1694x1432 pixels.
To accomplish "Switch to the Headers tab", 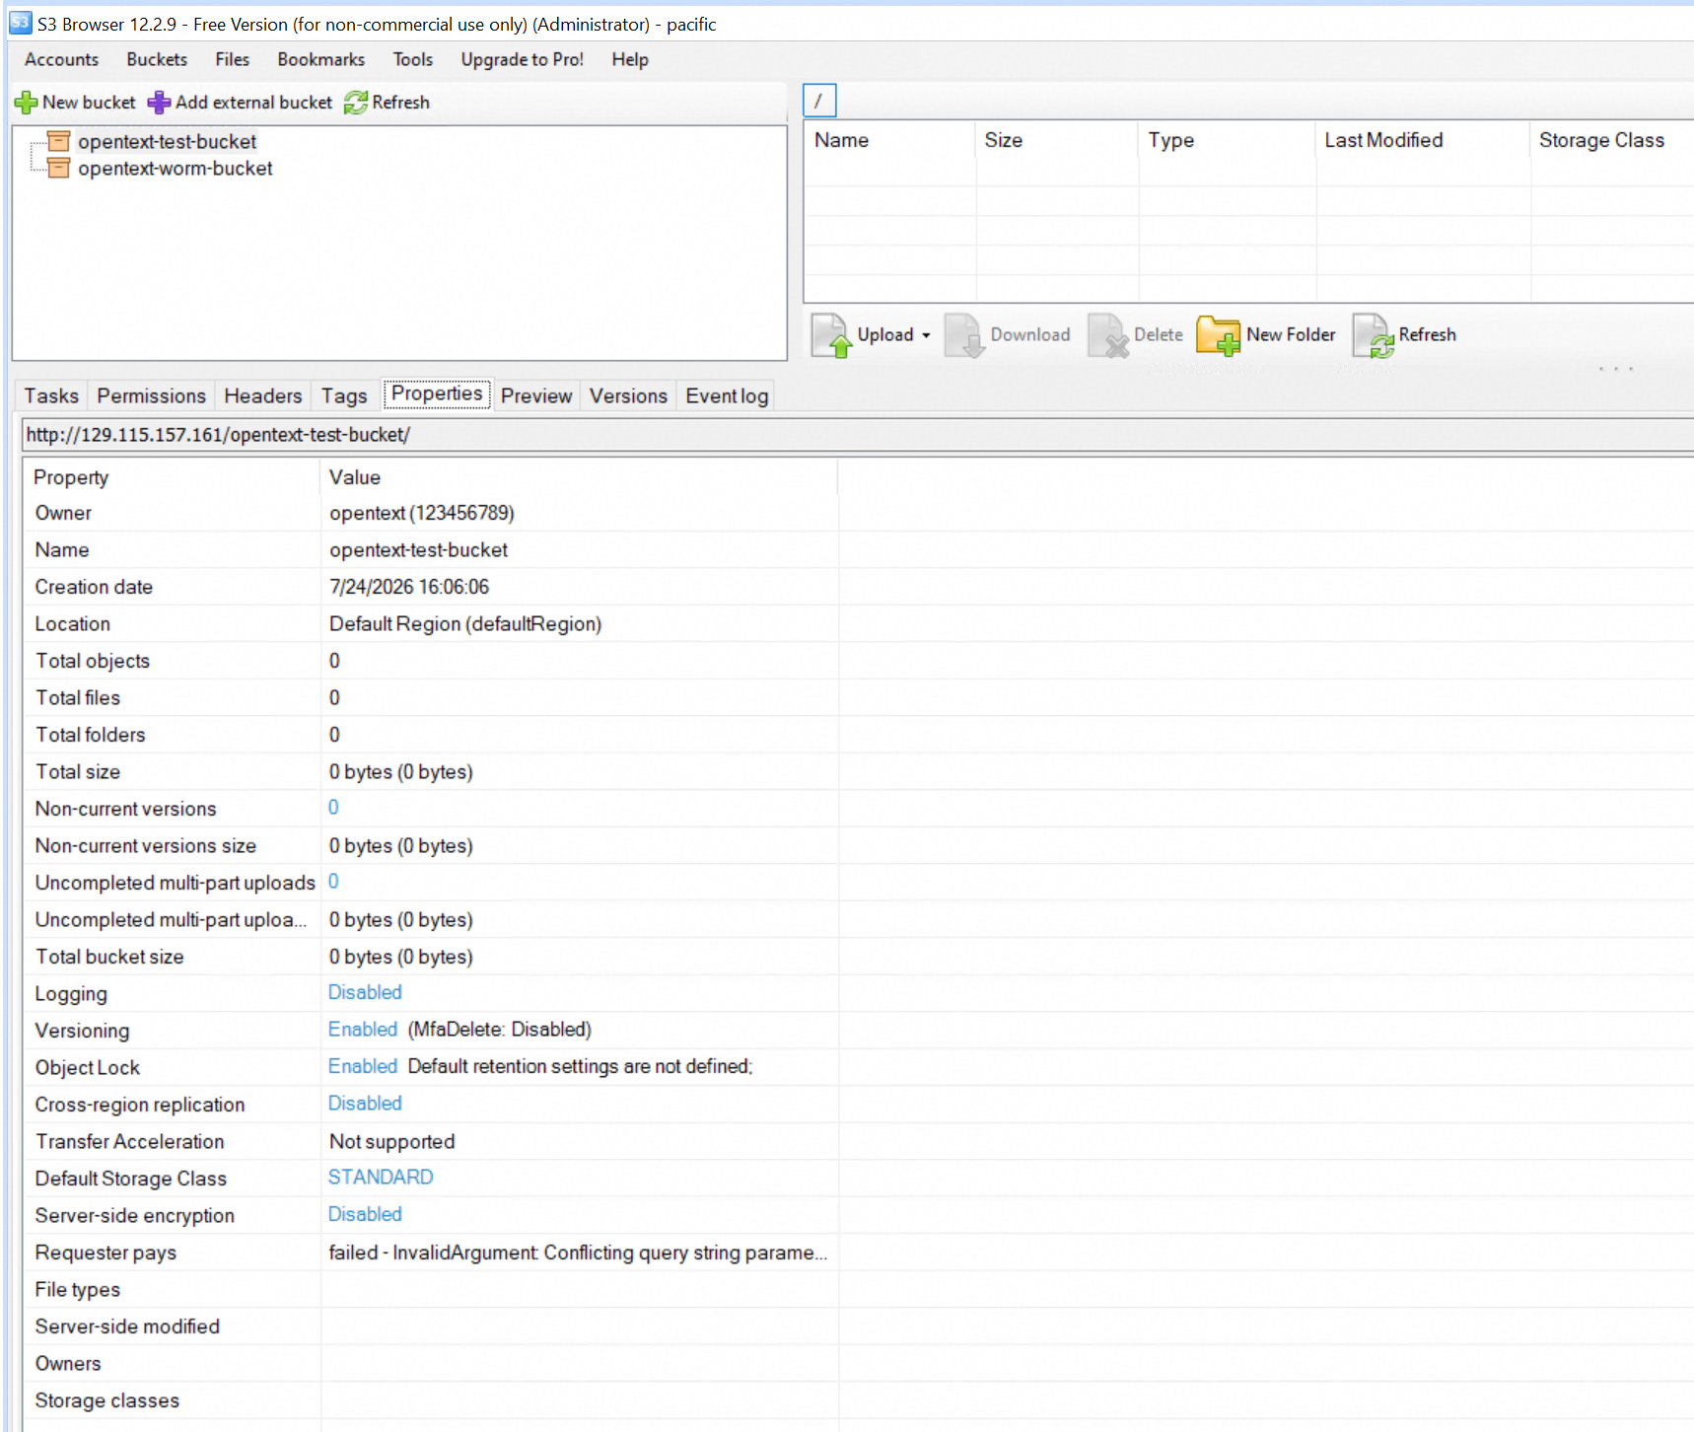I will [x=263, y=395].
